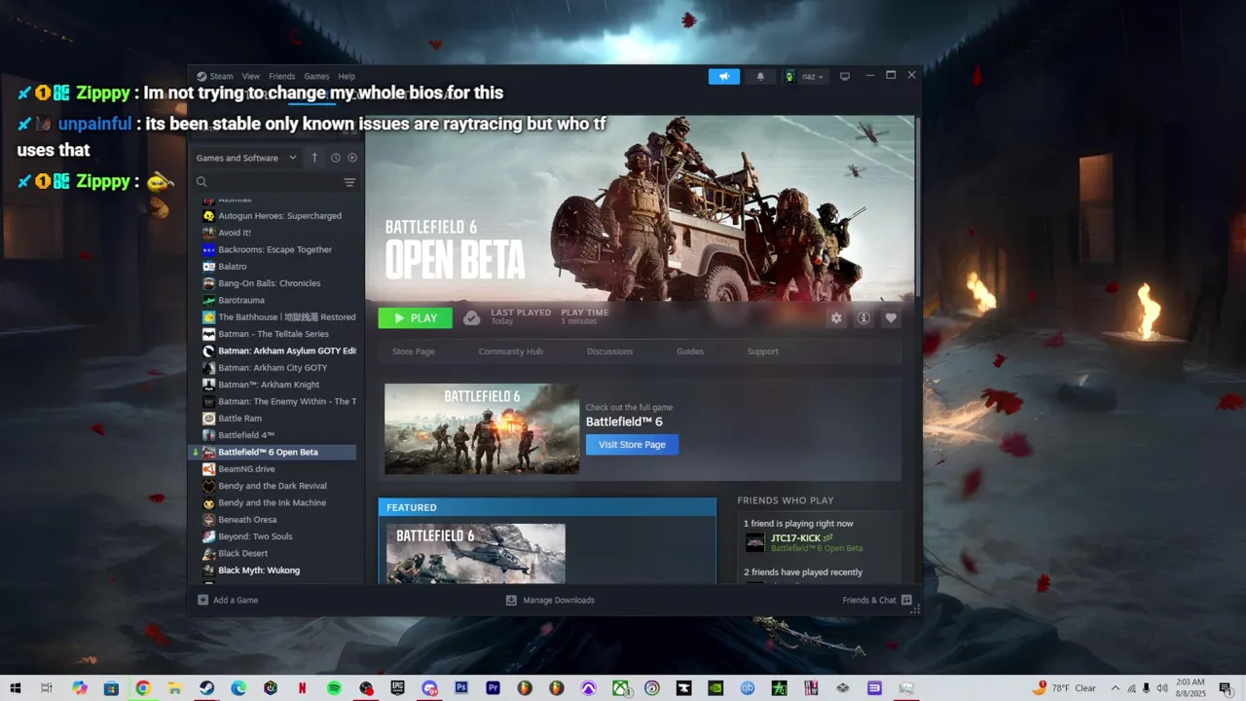Open the library advanced filter icon
Image resolution: width=1246 pixels, height=701 pixels.
(x=349, y=182)
